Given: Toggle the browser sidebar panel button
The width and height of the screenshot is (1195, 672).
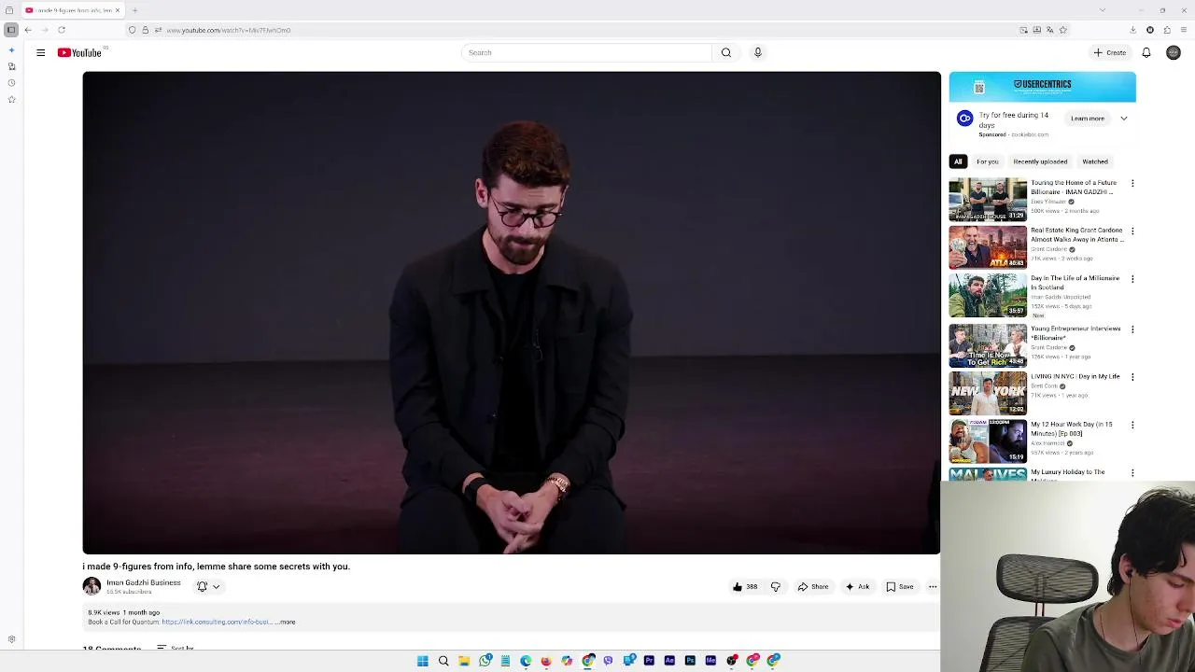Looking at the screenshot, I should [x=11, y=30].
